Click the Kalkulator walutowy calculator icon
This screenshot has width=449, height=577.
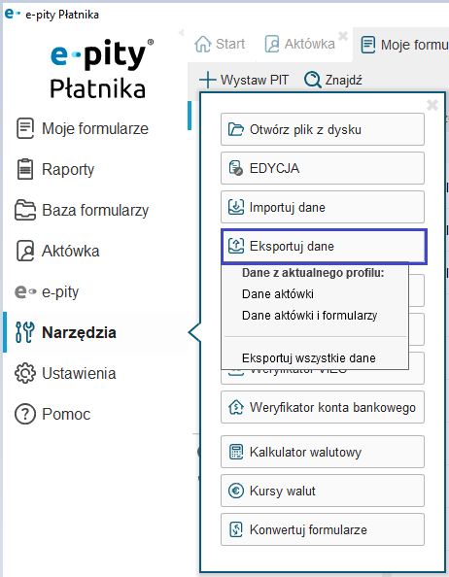pyautogui.click(x=236, y=452)
